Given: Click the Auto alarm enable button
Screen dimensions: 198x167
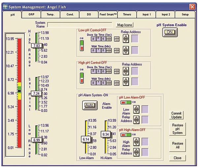Looking at the screenshot, I should pos(88,105).
